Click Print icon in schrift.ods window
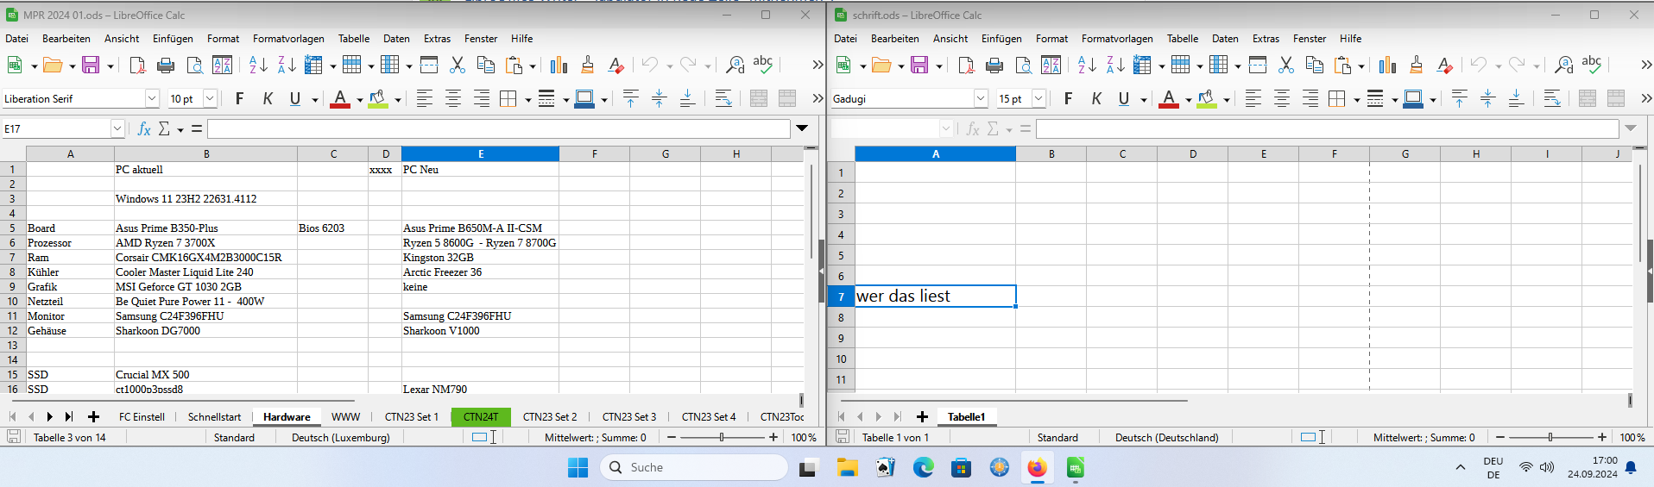 tap(994, 65)
